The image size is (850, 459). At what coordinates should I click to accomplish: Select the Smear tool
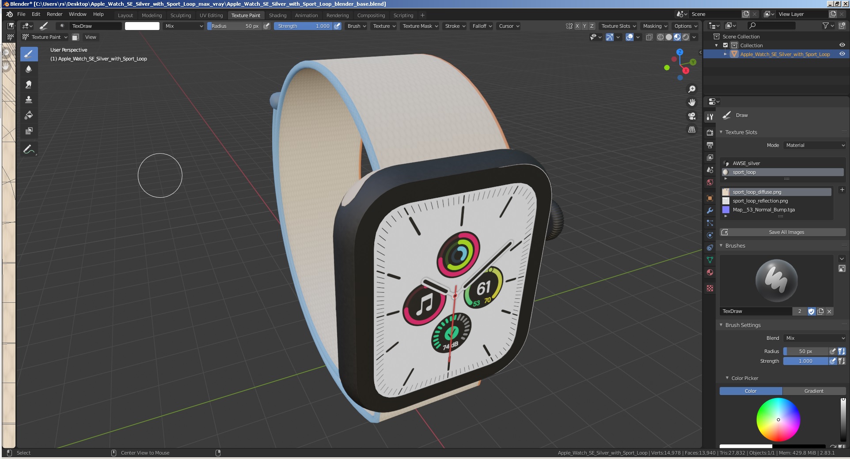(29, 84)
